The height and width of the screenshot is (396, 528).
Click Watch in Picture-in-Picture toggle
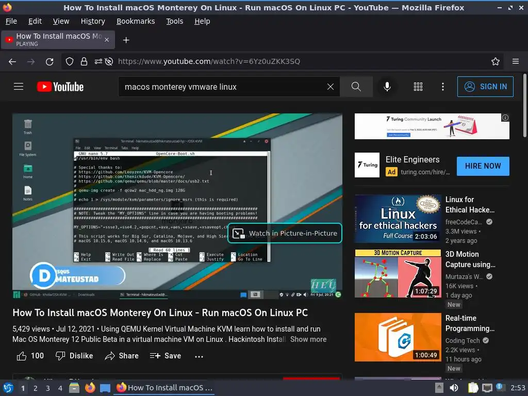pos(285,233)
